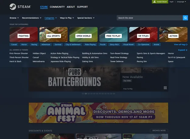Open Action Role-Playing genre
The height and width of the screenshot is (139, 190).
[59, 53]
